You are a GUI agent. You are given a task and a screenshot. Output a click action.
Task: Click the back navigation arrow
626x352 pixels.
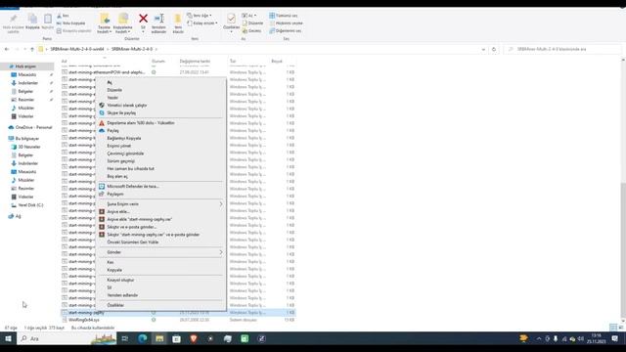(x=7, y=49)
